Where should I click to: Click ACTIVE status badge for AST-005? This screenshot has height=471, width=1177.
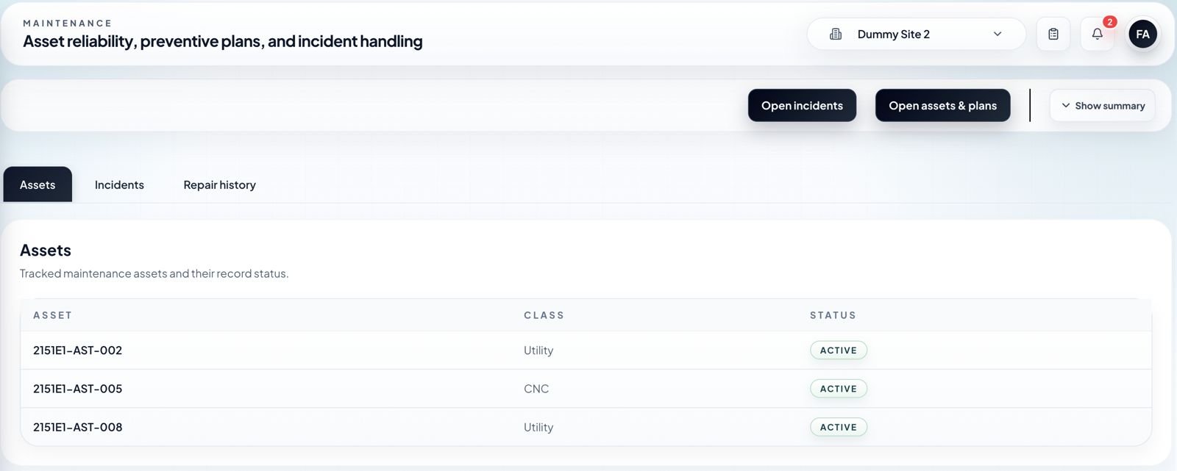point(839,389)
